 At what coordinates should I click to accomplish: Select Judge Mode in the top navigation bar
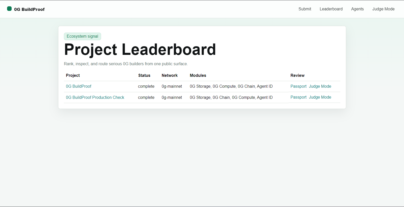coord(383,9)
